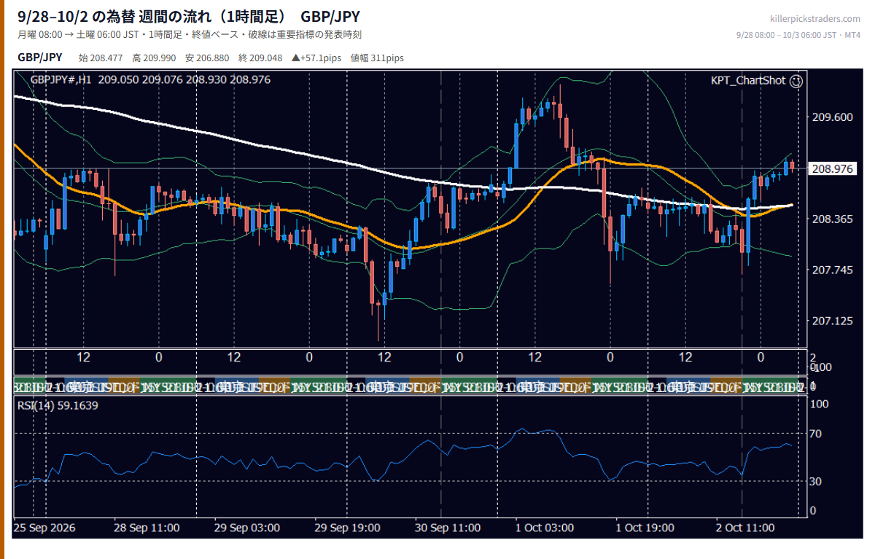Click the RSI 70 level label
875x559 pixels.
tap(817, 434)
